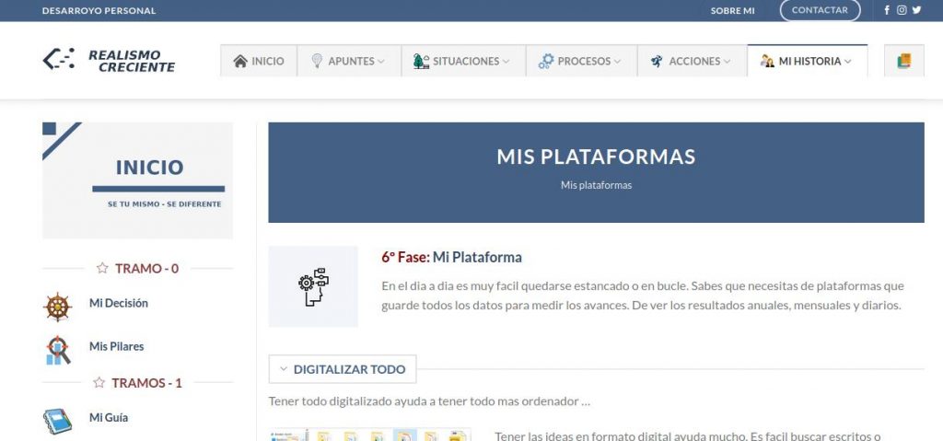The width and height of the screenshot is (943, 441).
Task: Click the ship wheel Mi Decisión icon
Action: click(58, 305)
